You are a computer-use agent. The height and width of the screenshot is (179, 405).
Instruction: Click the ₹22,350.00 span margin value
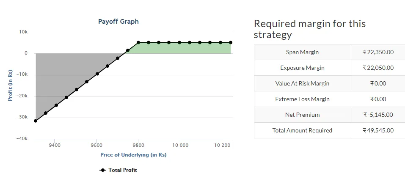[378, 52]
